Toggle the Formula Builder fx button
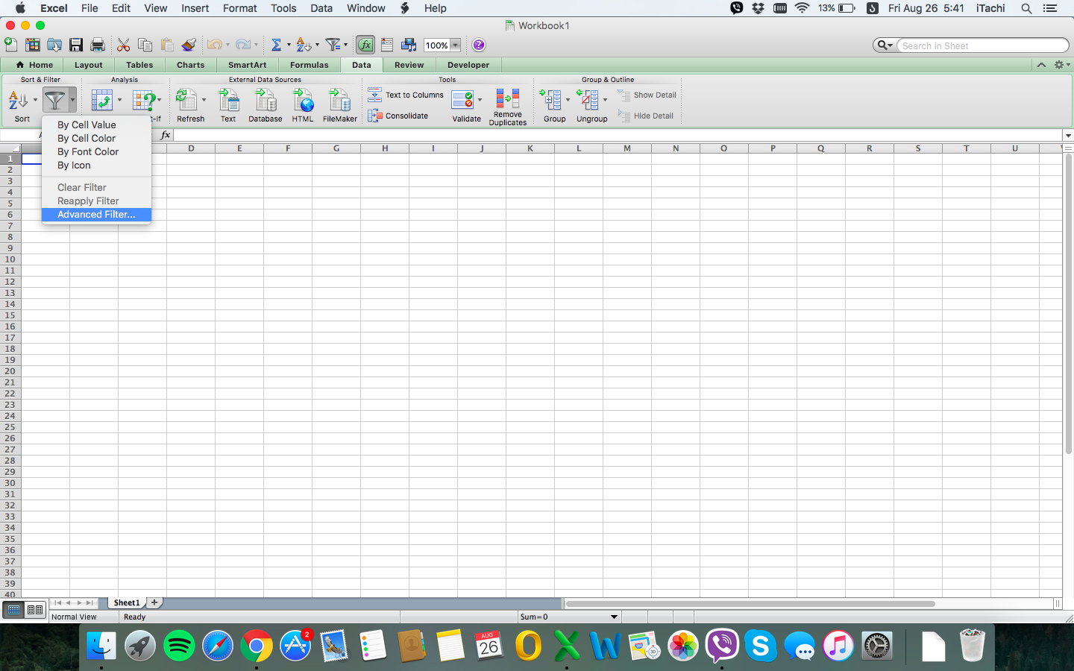Viewport: 1074px width, 671px height. [365, 45]
